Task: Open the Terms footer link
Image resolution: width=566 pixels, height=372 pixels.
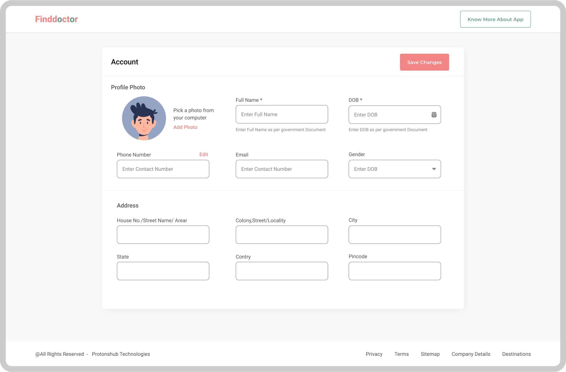Action: [x=401, y=354]
